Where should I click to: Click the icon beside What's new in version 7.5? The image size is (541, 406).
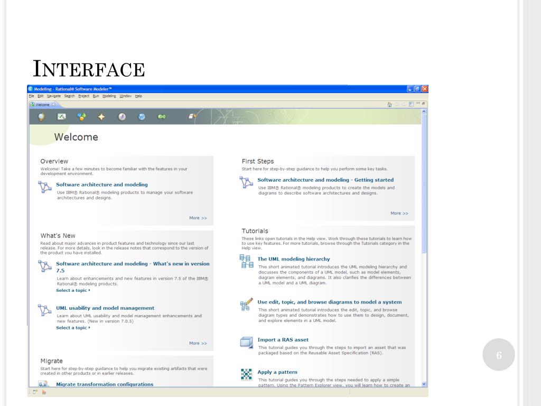[45, 266]
